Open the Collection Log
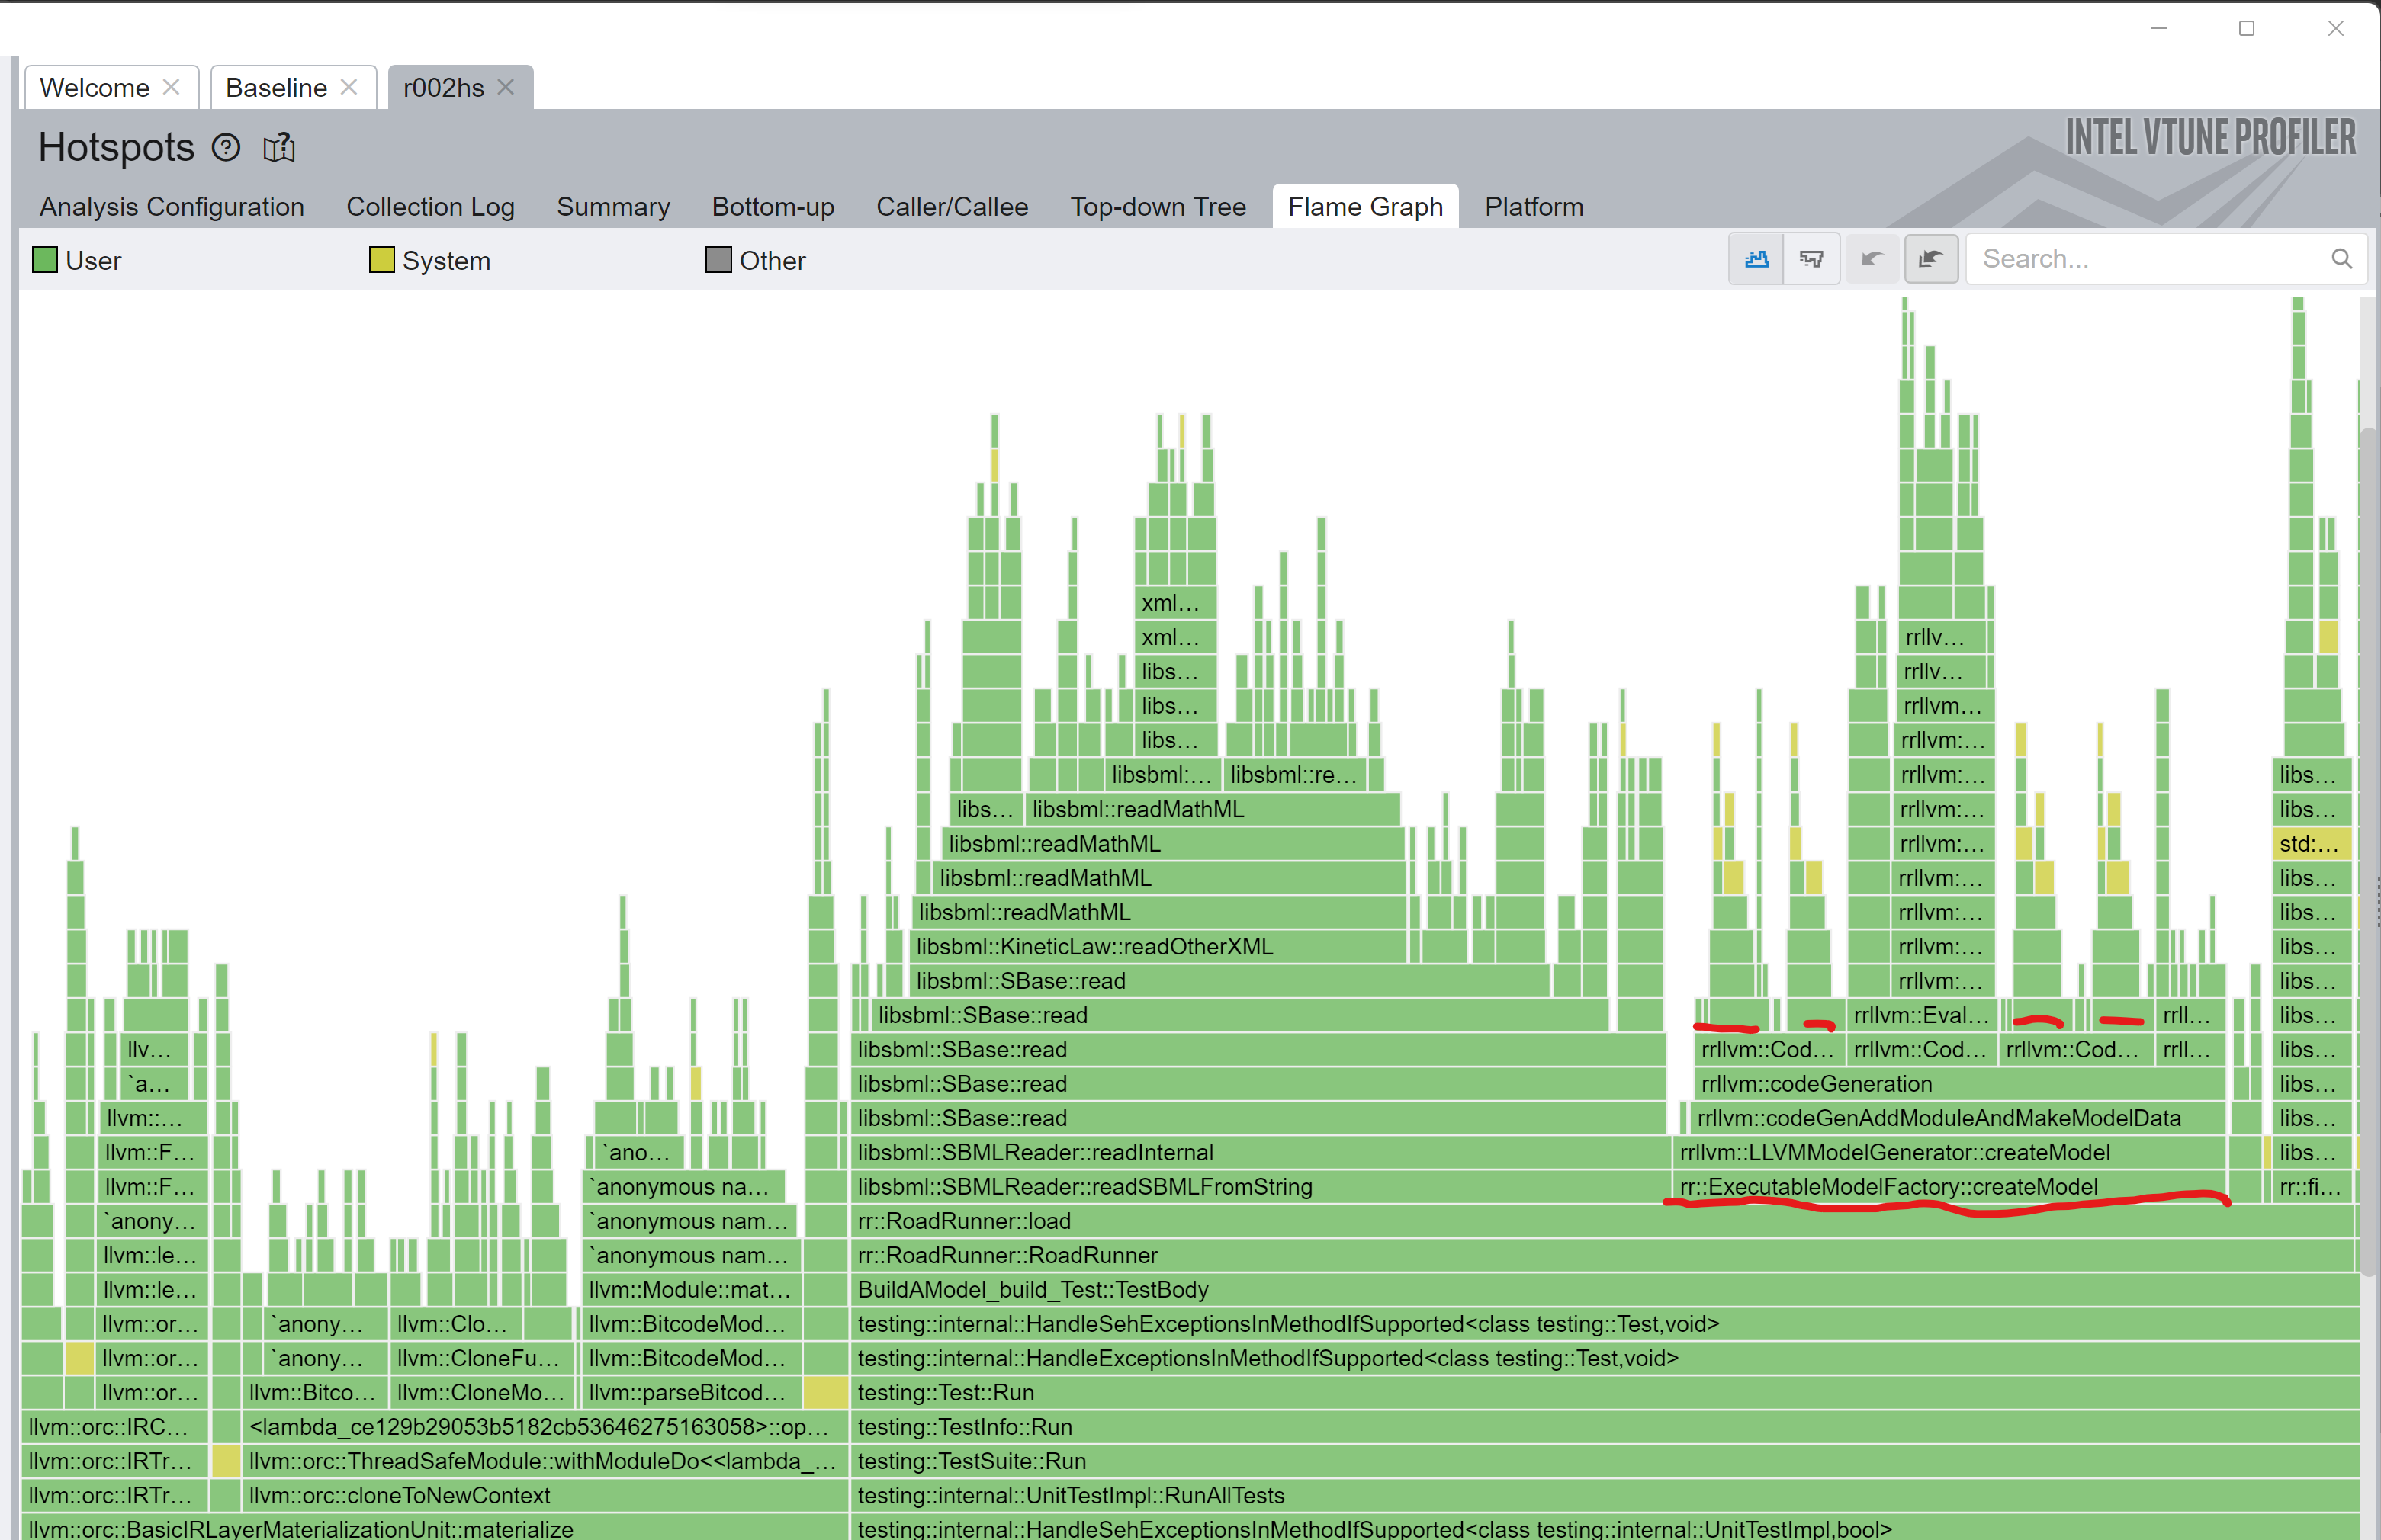2381x1540 pixels. 430,207
